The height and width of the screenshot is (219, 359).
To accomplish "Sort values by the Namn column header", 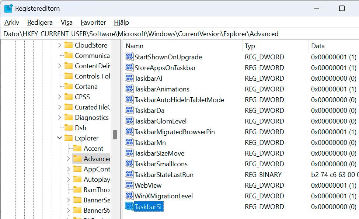I will [x=183, y=46].
